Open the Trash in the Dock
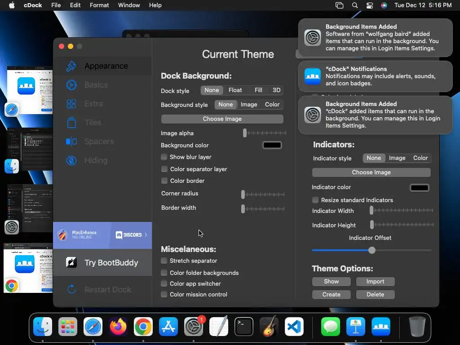Image resolution: width=460 pixels, height=345 pixels. (x=417, y=327)
